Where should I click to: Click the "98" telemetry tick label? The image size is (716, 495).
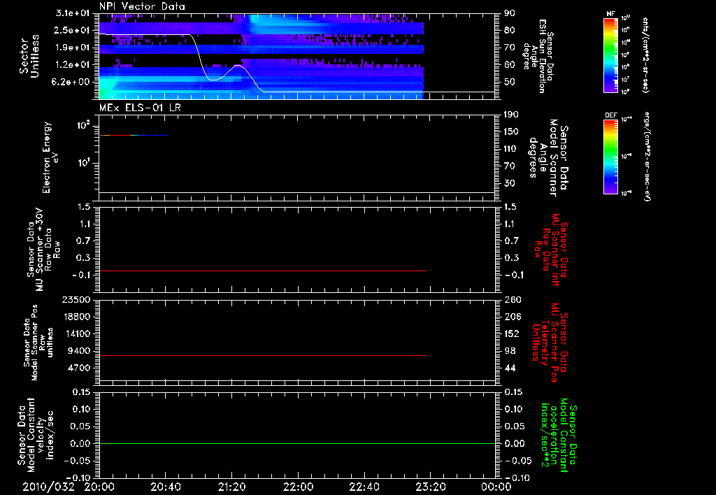point(510,351)
